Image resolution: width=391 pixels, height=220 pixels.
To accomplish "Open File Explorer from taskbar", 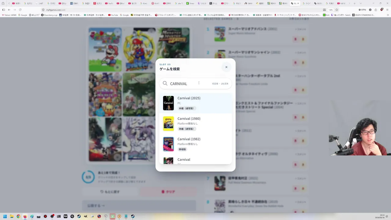I will [12, 216].
